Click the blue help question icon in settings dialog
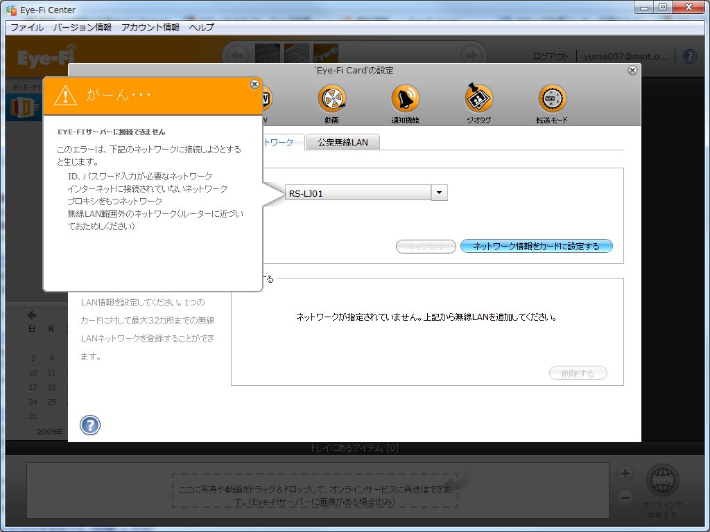 pyautogui.click(x=90, y=425)
